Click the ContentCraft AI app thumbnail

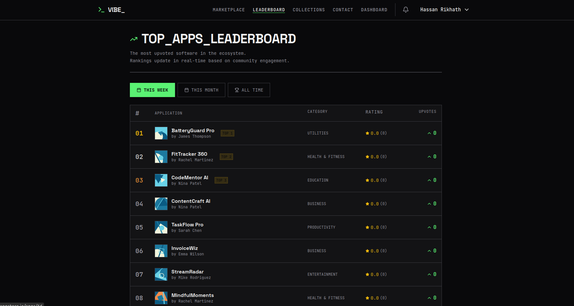pos(161,204)
